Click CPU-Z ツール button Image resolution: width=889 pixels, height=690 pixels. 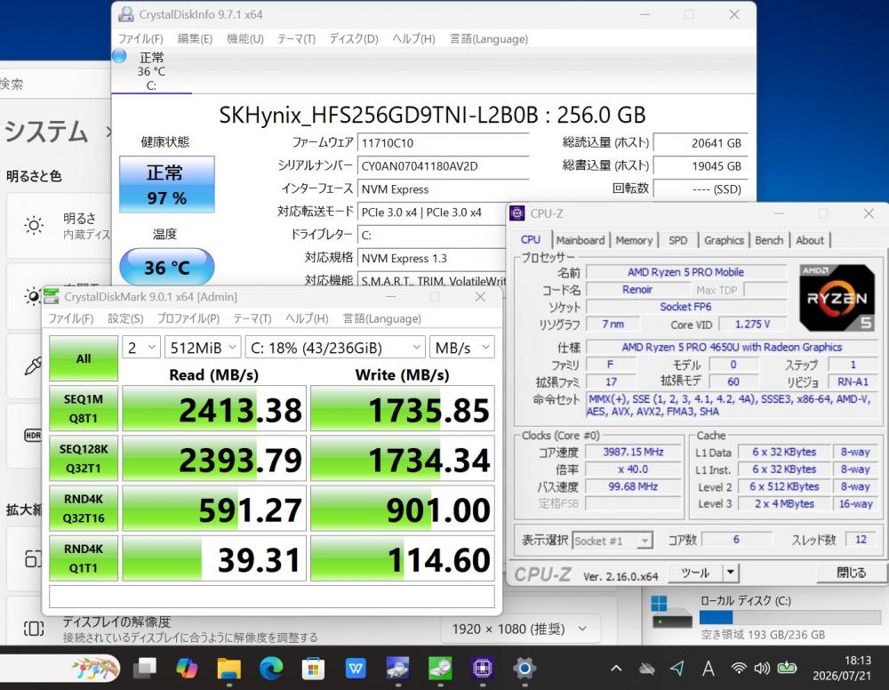pos(695,573)
